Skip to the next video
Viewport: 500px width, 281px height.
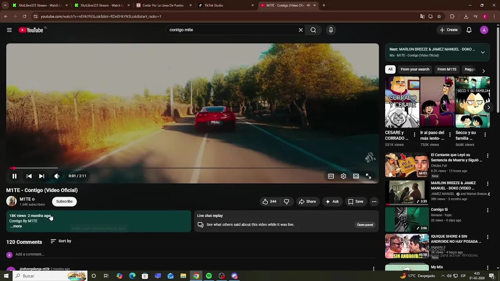click(41, 176)
